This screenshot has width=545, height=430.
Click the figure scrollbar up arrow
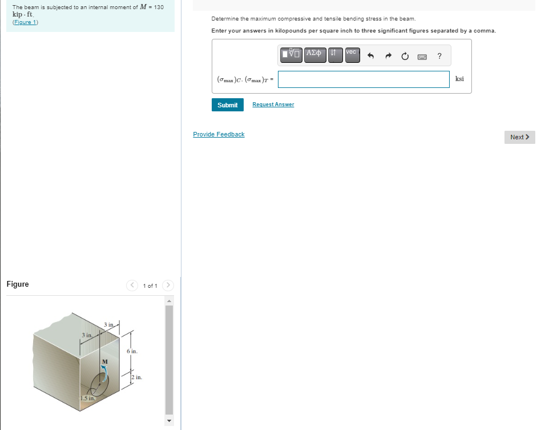click(x=169, y=301)
